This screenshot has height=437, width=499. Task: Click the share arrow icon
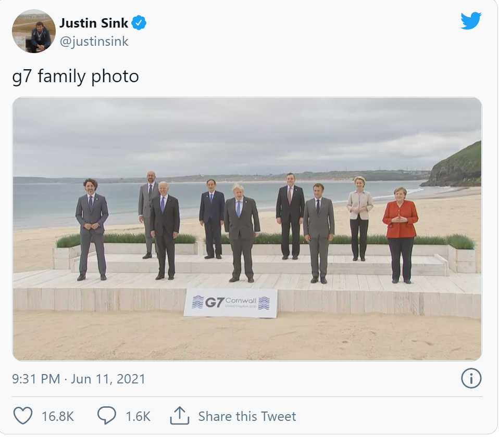pos(179,416)
